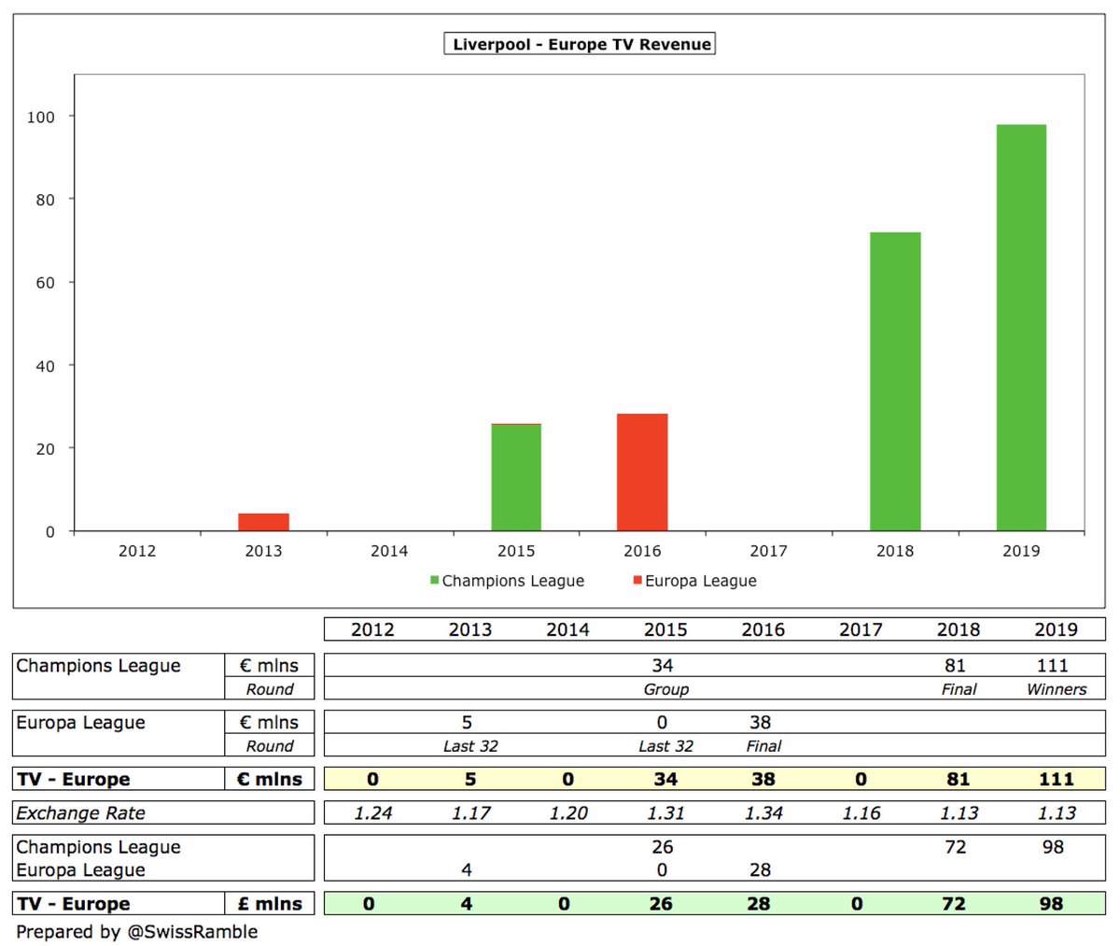The height and width of the screenshot is (946, 1120).
Task: Click the £ Champions League value 72
Action: 955,847
